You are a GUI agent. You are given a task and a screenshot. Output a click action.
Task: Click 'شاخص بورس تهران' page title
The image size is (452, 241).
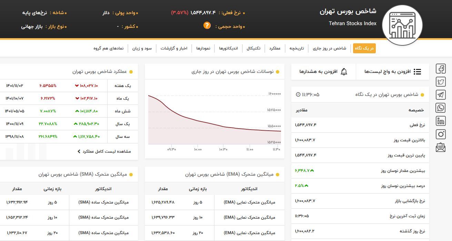coord(348,11)
